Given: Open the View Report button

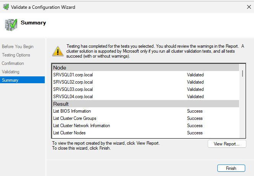Looking at the screenshot, I should 227,144.
